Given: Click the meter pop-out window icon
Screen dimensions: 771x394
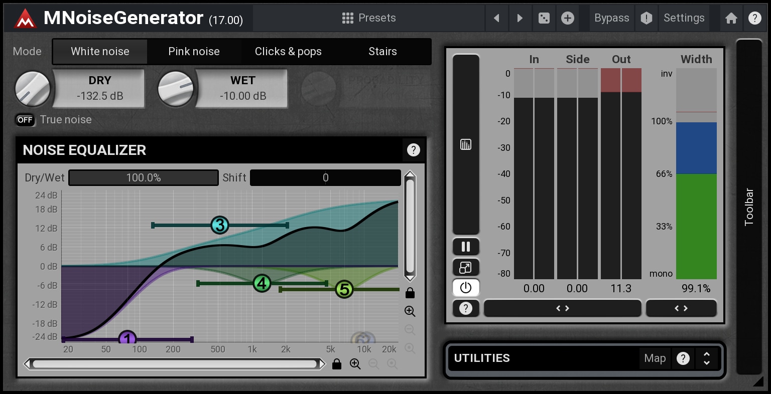Looking at the screenshot, I should tap(466, 267).
